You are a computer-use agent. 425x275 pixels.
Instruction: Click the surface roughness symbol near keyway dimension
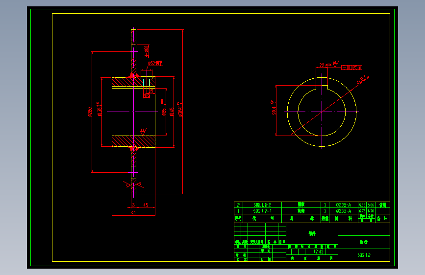[336, 64]
